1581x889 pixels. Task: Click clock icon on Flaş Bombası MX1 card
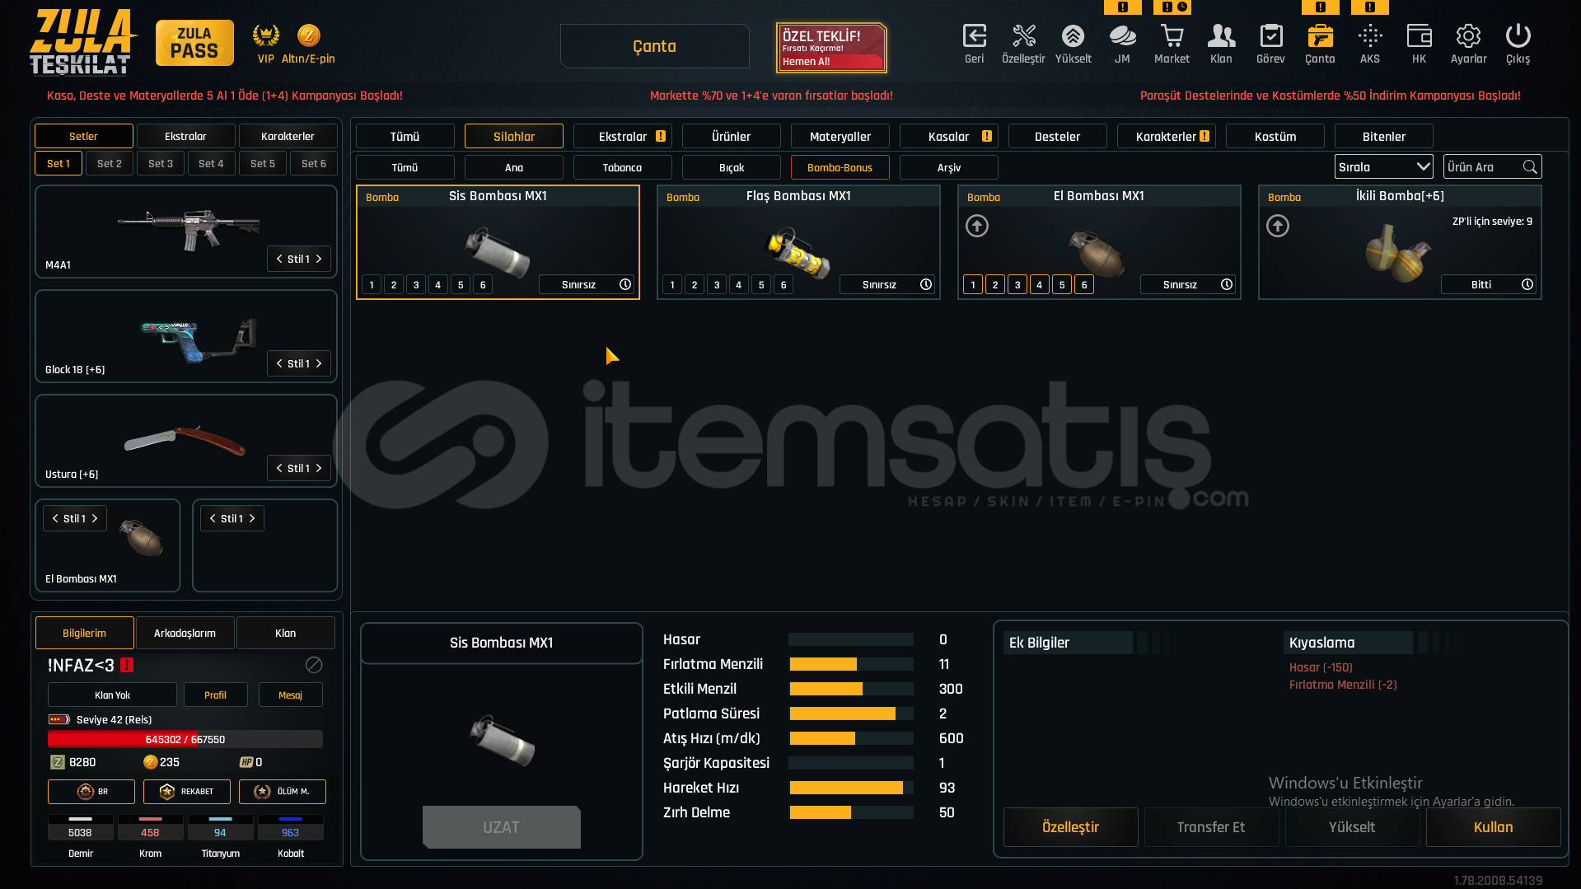pos(926,284)
